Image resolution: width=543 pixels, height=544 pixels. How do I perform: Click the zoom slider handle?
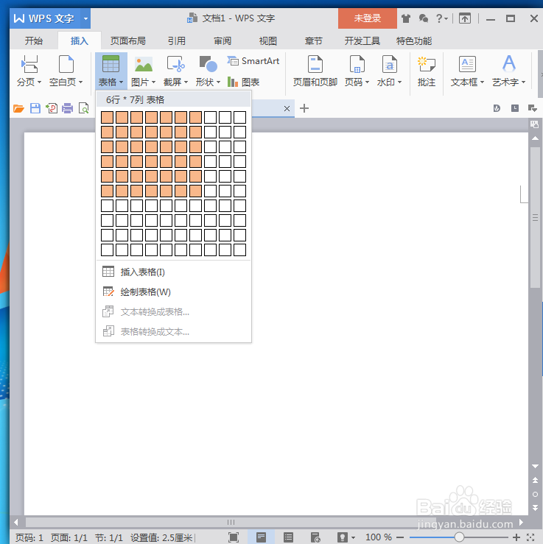point(459,537)
